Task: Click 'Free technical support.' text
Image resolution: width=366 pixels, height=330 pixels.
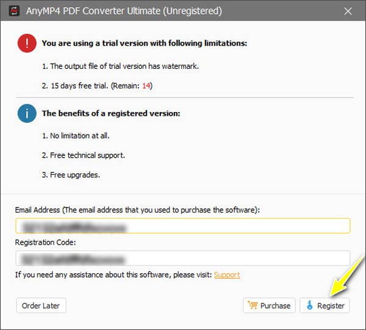Action: coord(84,155)
